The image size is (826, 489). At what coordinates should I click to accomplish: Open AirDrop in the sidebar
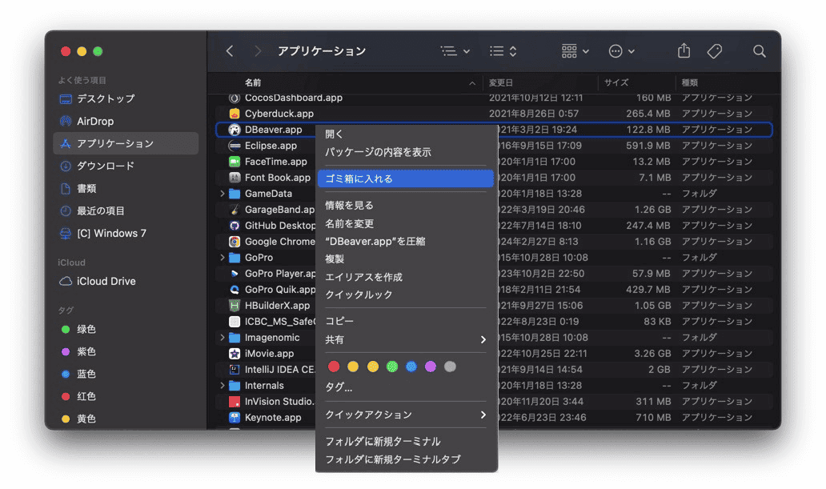pyautogui.click(x=126, y=121)
